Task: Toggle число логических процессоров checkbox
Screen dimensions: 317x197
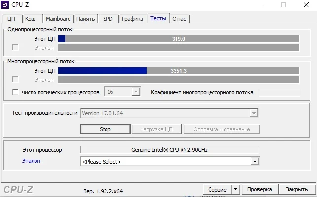Action: click(15, 92)
